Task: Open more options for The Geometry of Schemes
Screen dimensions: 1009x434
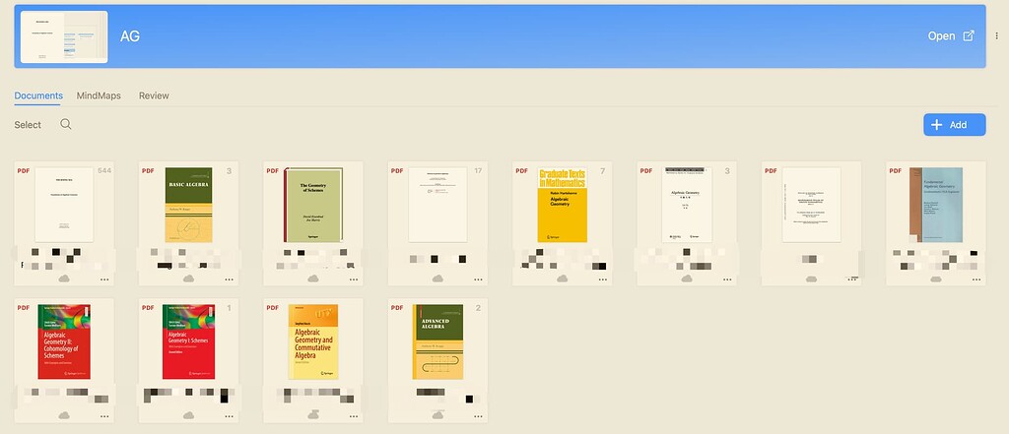Action: pyautogui.click(x=353, y=279)
